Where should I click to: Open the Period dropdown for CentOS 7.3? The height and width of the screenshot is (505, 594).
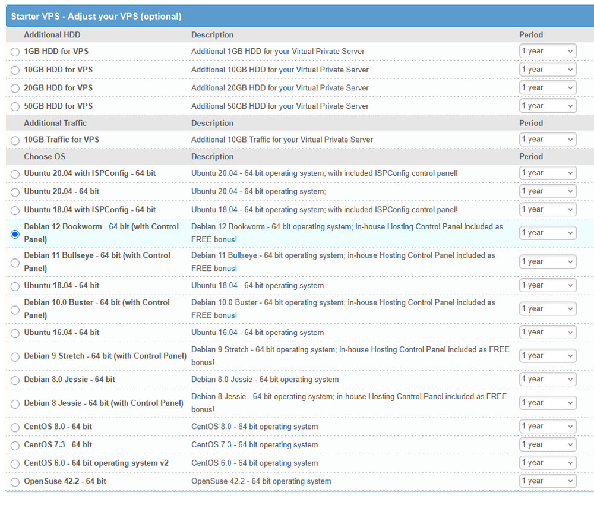click(x=547, y=444)
